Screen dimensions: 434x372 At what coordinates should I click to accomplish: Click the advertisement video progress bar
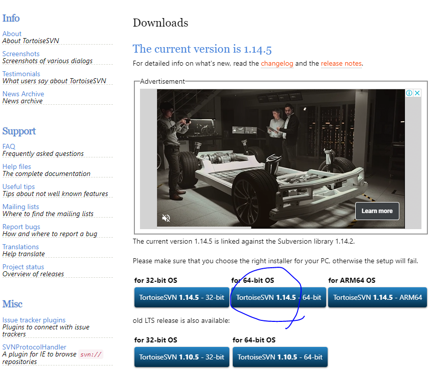[280, 228]
